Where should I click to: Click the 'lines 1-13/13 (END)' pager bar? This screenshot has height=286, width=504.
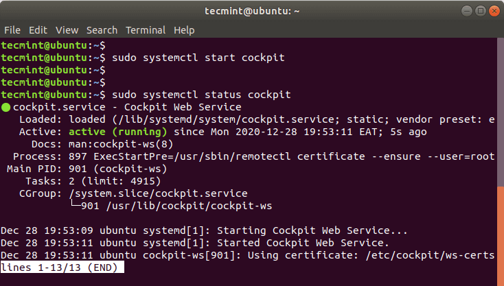62,267
